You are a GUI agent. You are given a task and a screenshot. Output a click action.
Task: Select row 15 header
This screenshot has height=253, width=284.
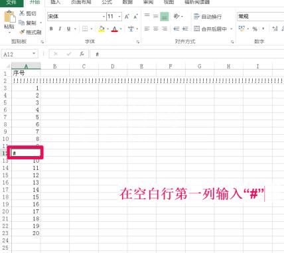pyautogui.click(x=6, y=175)
